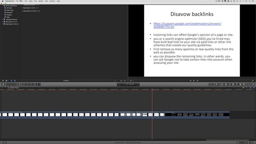The width and height of the screenshot is (256, 144).
Task: Open the Themes browser
Action: click(x=244, y=84)
